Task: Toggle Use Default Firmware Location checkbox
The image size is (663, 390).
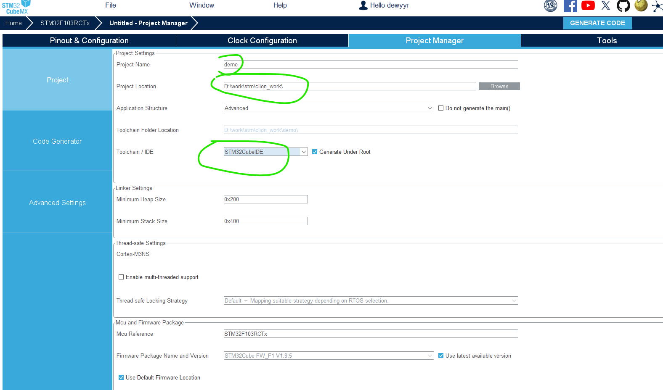Action: [x=121, y=377]
